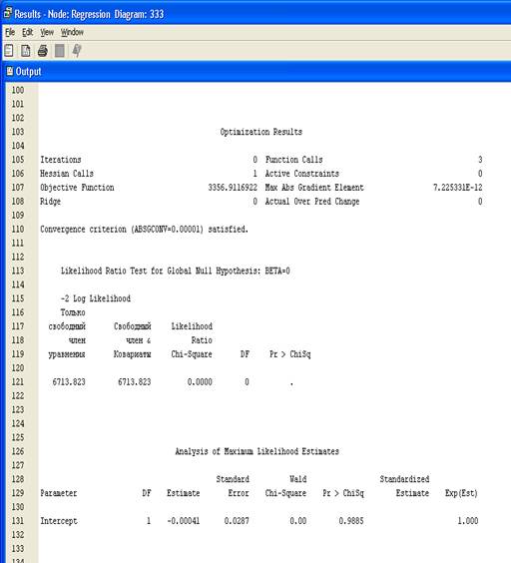Viewport: 511px width, 563px height.
Task: Click line number 110 in the gutter
Action: (18, 229)
